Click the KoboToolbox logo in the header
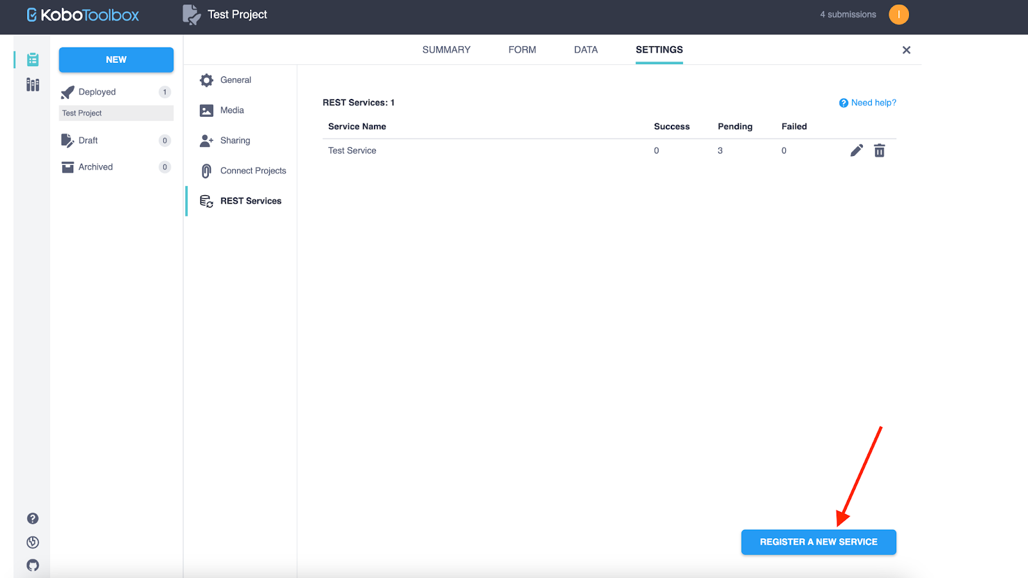Viewport: 1028px width, 578px height. point(82,15)
